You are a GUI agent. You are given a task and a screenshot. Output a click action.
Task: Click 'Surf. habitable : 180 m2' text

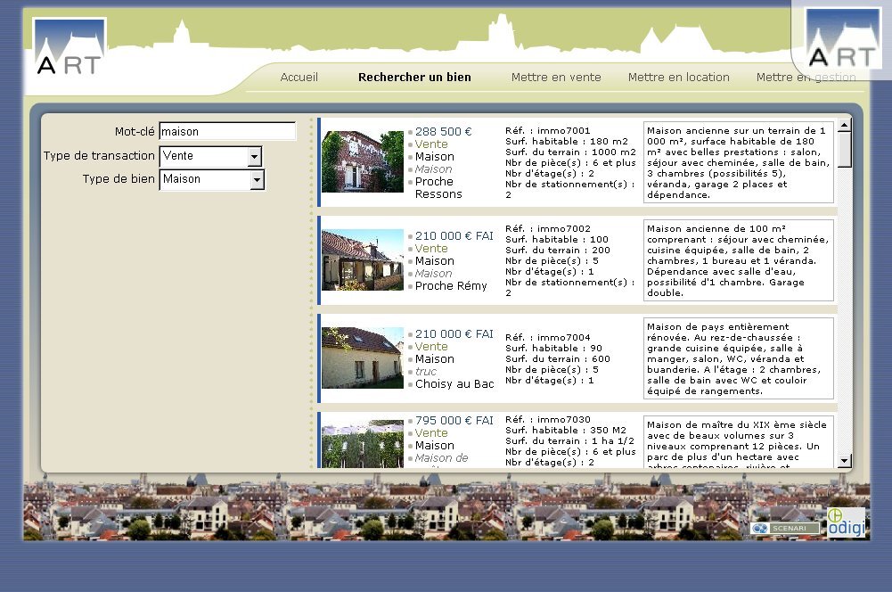(567, 141)
